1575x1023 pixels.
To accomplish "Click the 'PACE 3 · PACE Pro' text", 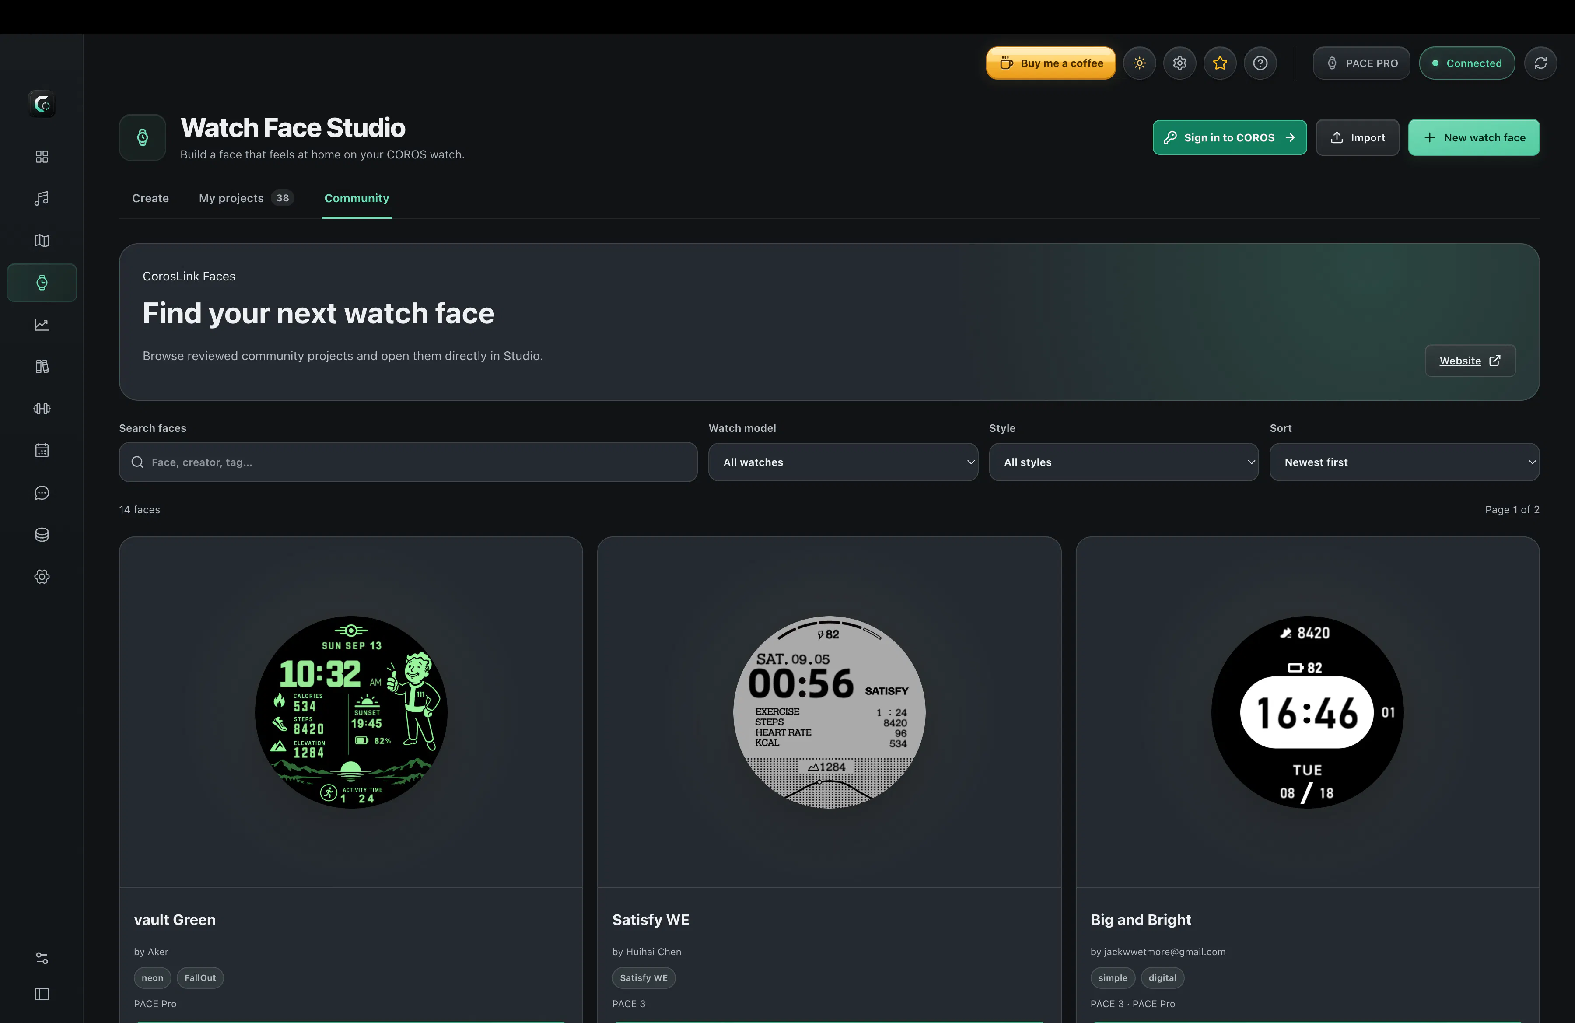I will pos(1133,1004).
